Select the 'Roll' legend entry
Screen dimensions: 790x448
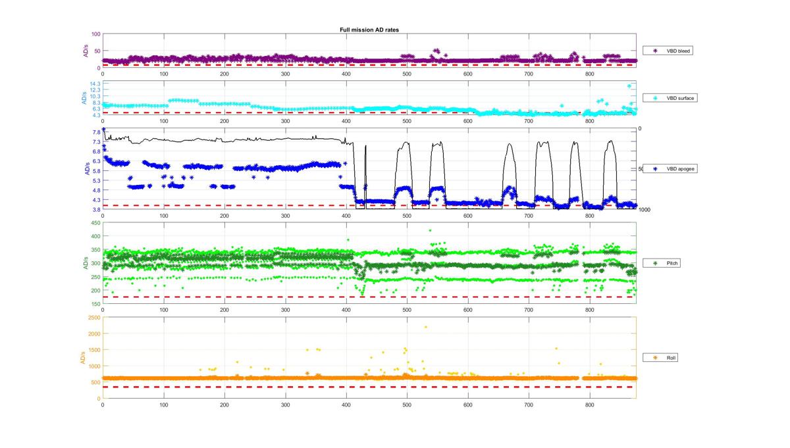tap(660, 358)
